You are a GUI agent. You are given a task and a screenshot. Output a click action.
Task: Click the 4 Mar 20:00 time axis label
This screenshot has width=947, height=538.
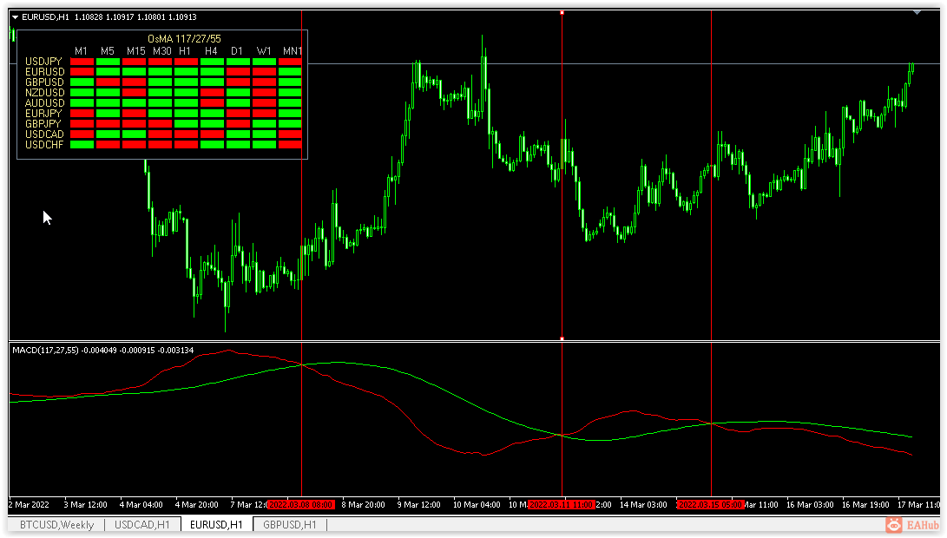[196, 505]
